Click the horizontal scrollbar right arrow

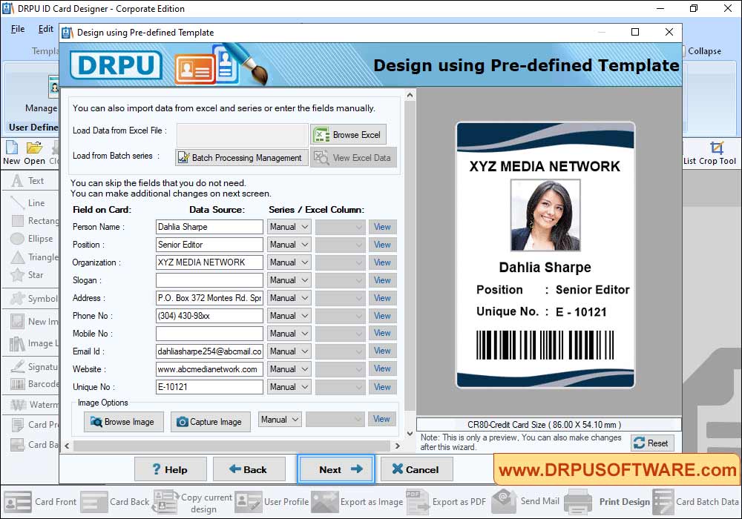click(x=398, y=446)
